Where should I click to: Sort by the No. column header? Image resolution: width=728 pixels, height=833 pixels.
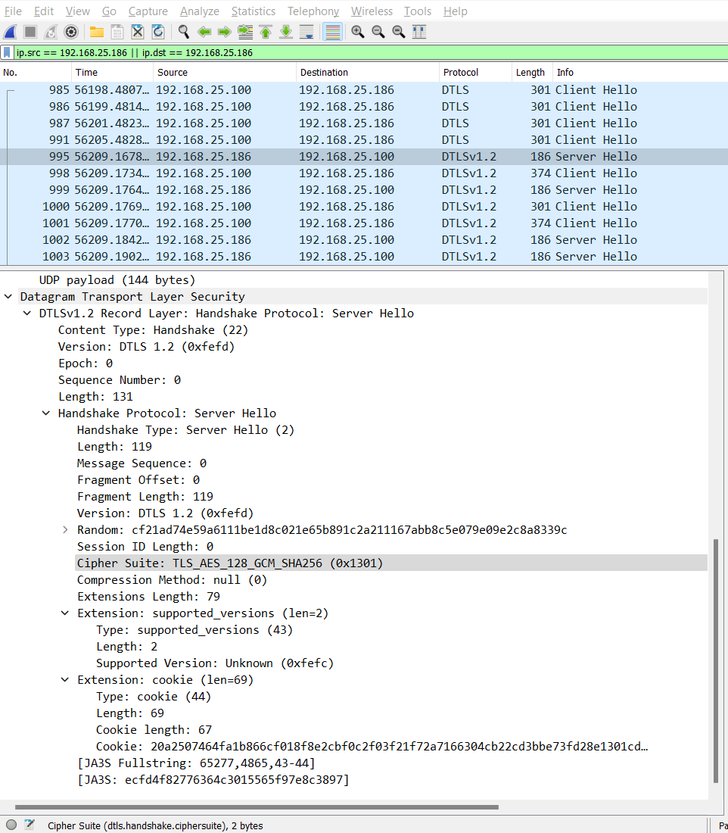pyautogui.click(x=36, y=72)
